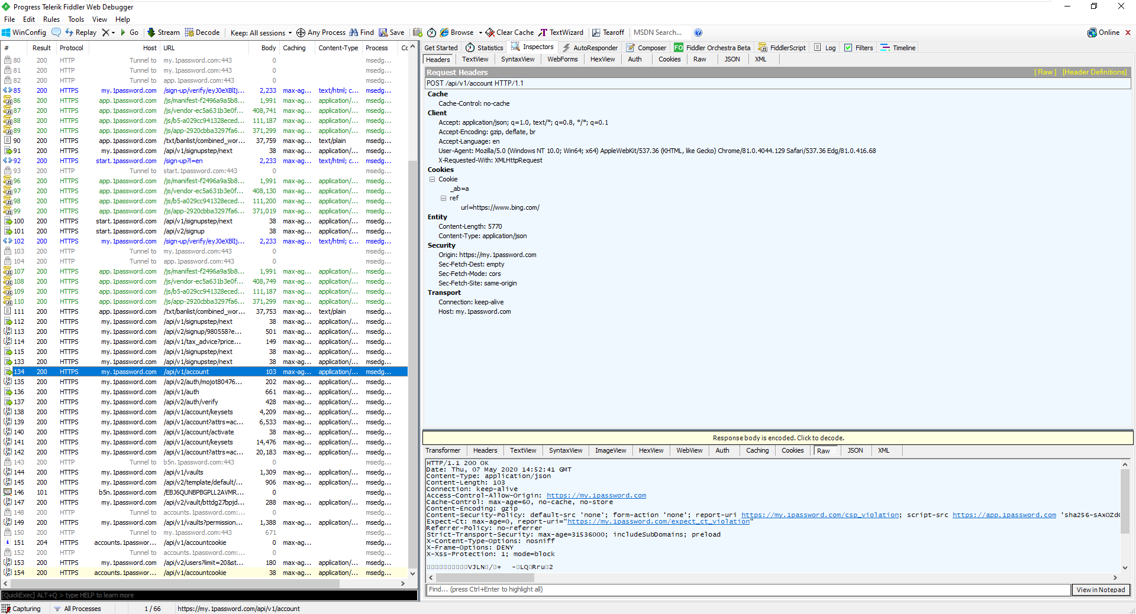Open the Filters tab with checkbox
This screenshot has width=1136, height=614.
tap(859, 48)
